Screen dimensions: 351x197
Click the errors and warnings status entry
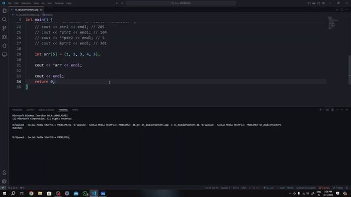pyautogui.click(x=13, y=188)
